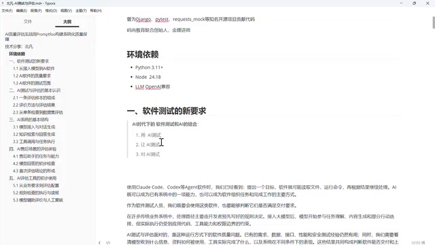Open the outline item numbered 2.3
Viewport: 435px width, 245px height.
coord(38,112)
